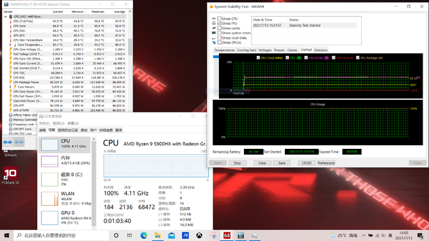The height and width of the screenshot is (241, 429).
Task: Select the 内存 memory item in Task Manager
Action: [x=66, y=160]
